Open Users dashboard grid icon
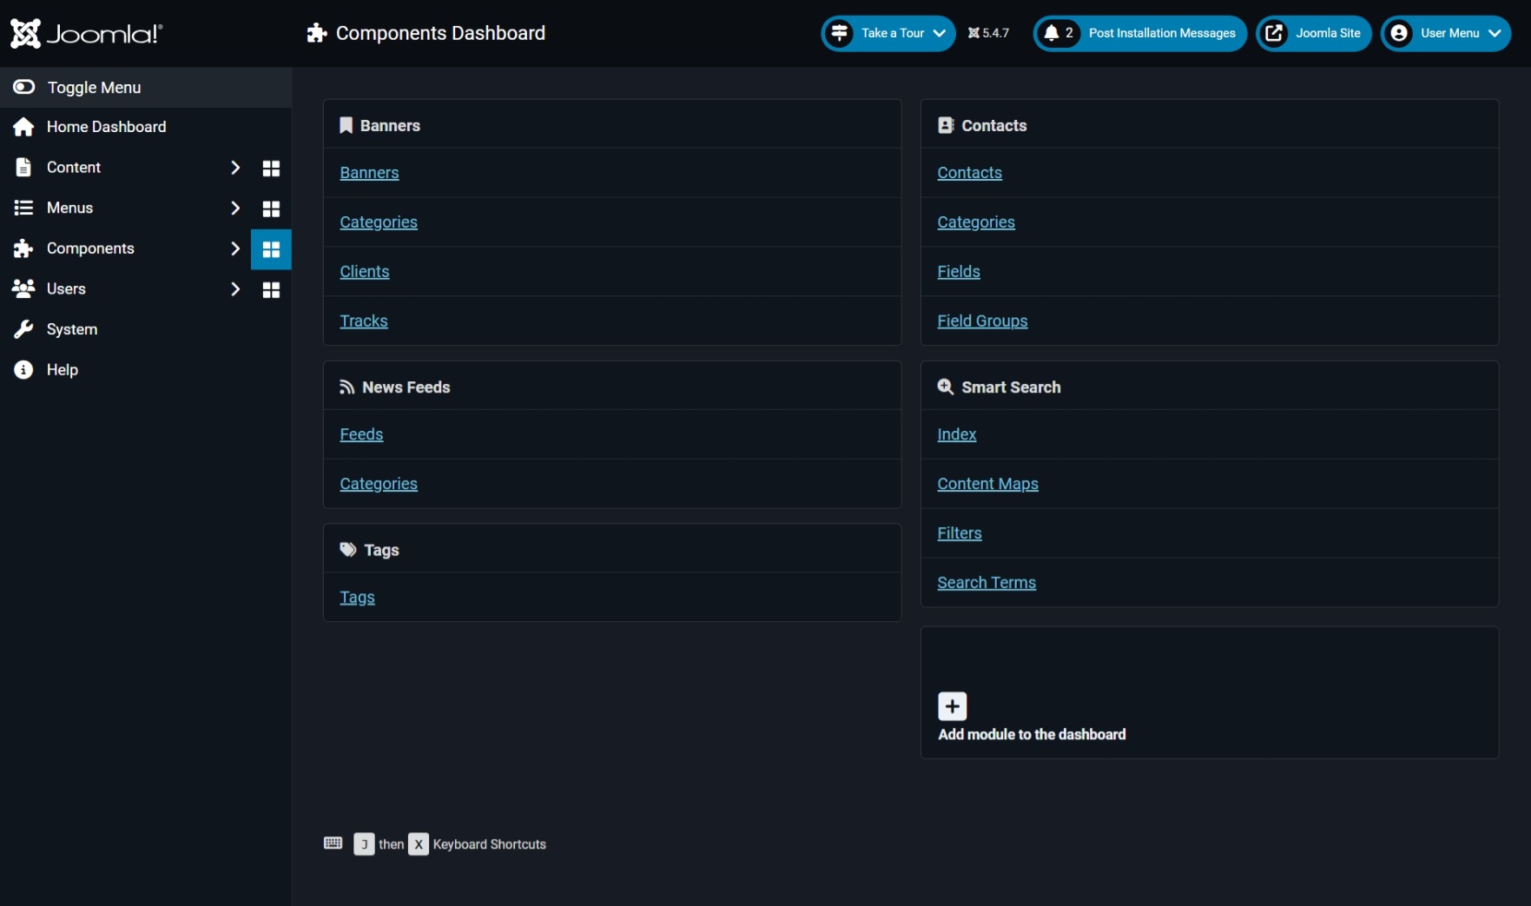 pos(271,290)
